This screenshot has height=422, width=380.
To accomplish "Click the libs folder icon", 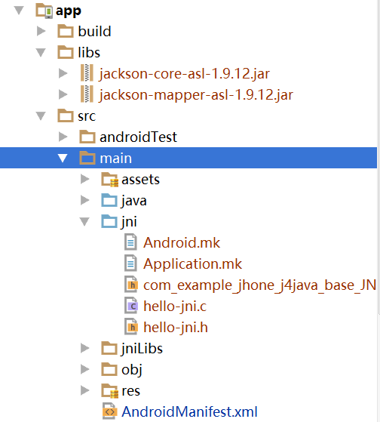I will click(66, 52).
